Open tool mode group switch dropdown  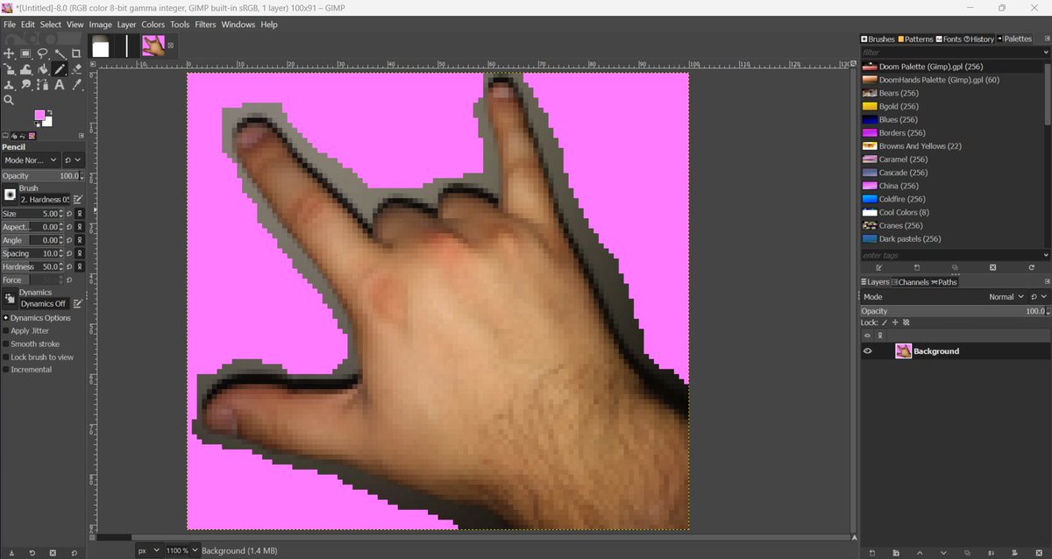coord(73,160)
